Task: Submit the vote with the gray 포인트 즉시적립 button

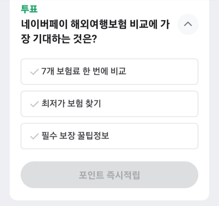Action: (109, 175)
